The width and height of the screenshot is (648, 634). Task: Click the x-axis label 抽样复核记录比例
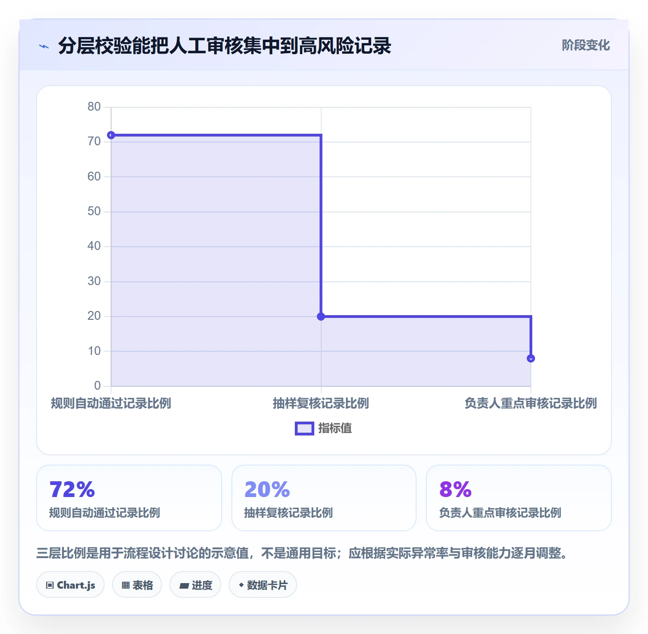[x=321, y=404]
